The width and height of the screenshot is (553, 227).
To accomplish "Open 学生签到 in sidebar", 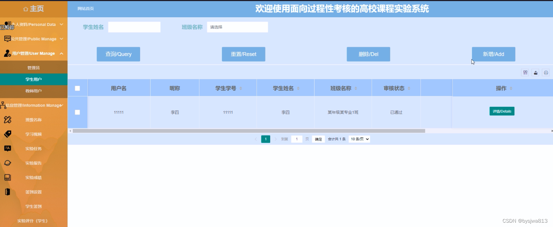I will pos(34,206).
